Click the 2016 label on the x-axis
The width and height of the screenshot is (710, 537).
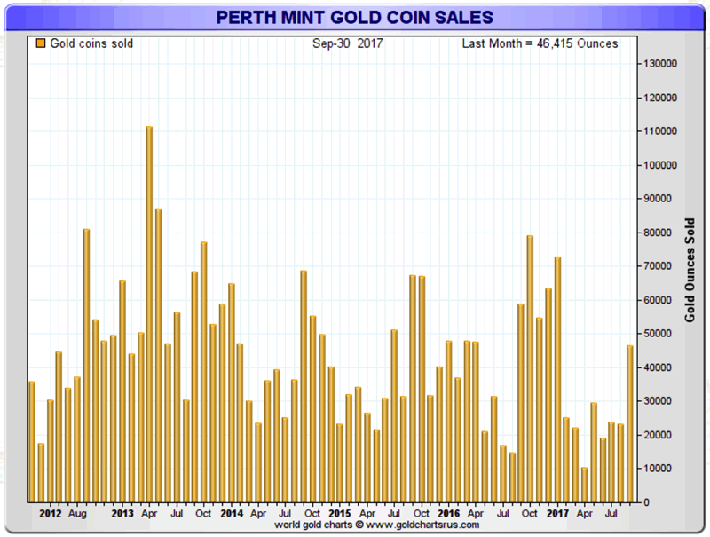[448, 513]
